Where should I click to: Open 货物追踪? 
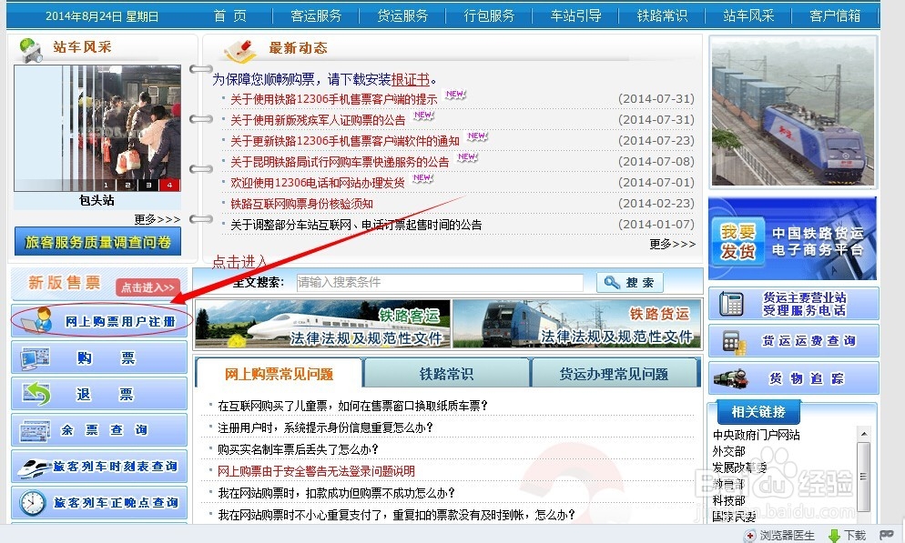(794, 378)
